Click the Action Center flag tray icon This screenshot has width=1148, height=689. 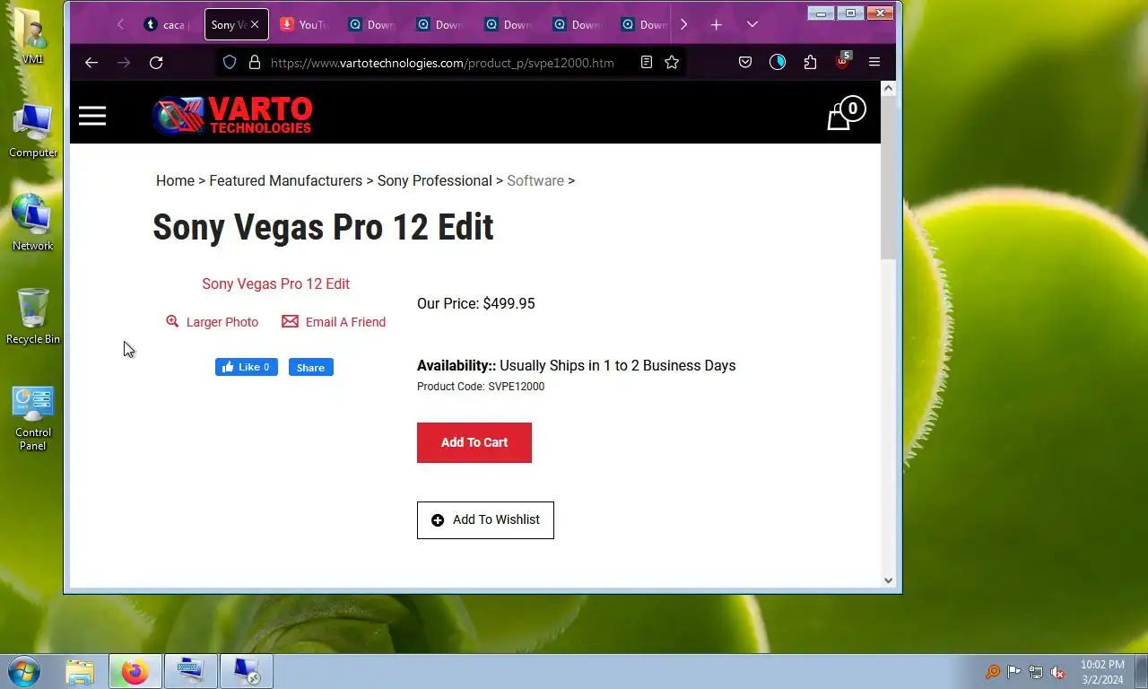tap(1014, 672)
